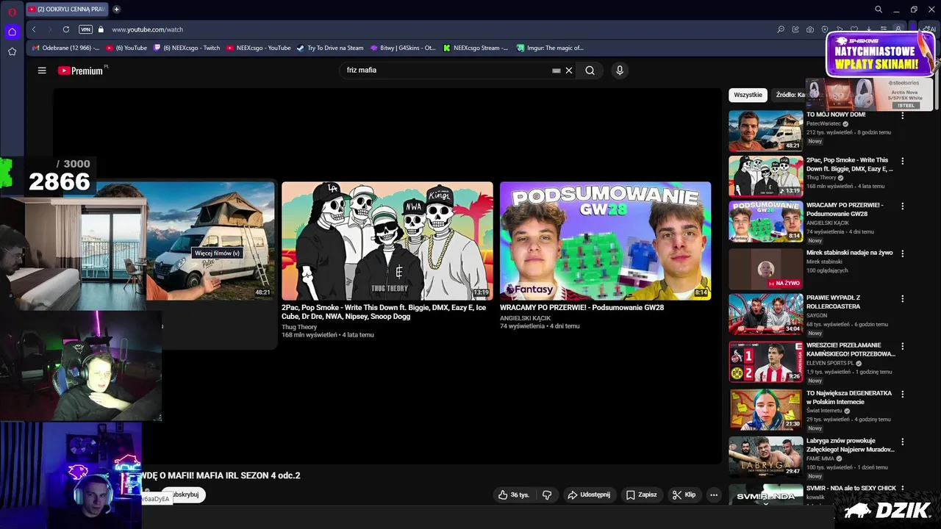Select the Wszystkie filter chip

coord(748,95)
